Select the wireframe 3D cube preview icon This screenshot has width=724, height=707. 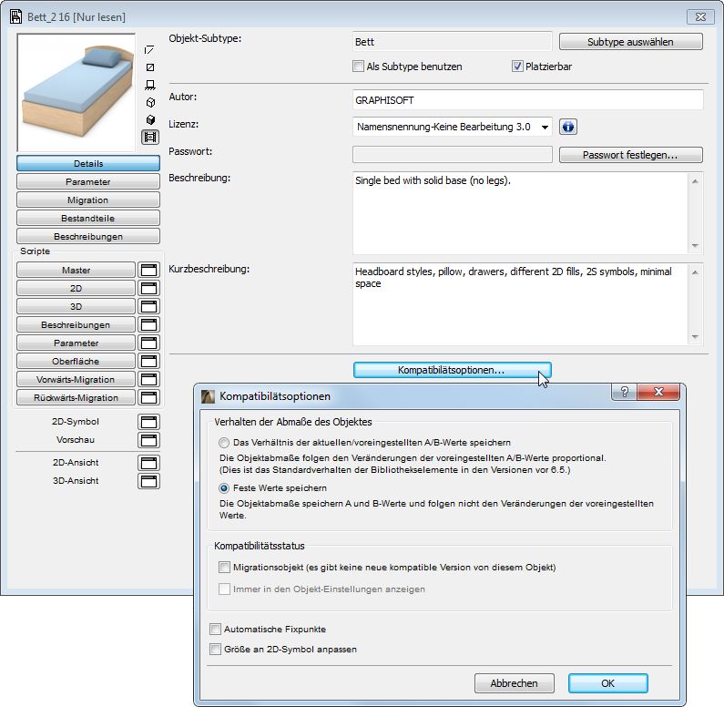[x=150, y=103]
